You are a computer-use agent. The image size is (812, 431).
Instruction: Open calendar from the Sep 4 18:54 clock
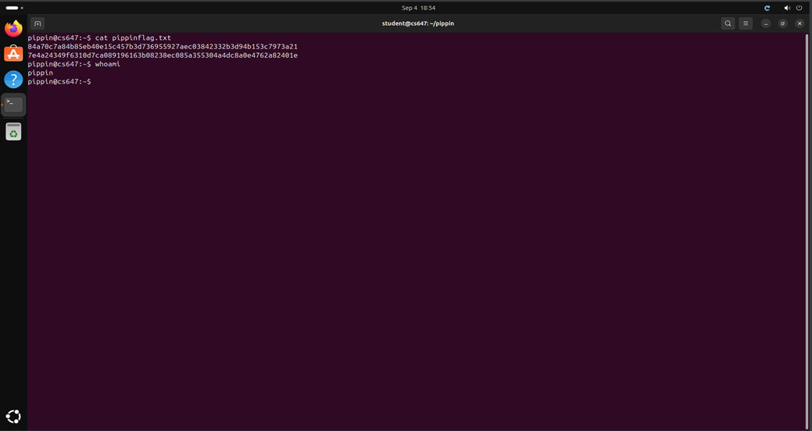pos(418,8)
